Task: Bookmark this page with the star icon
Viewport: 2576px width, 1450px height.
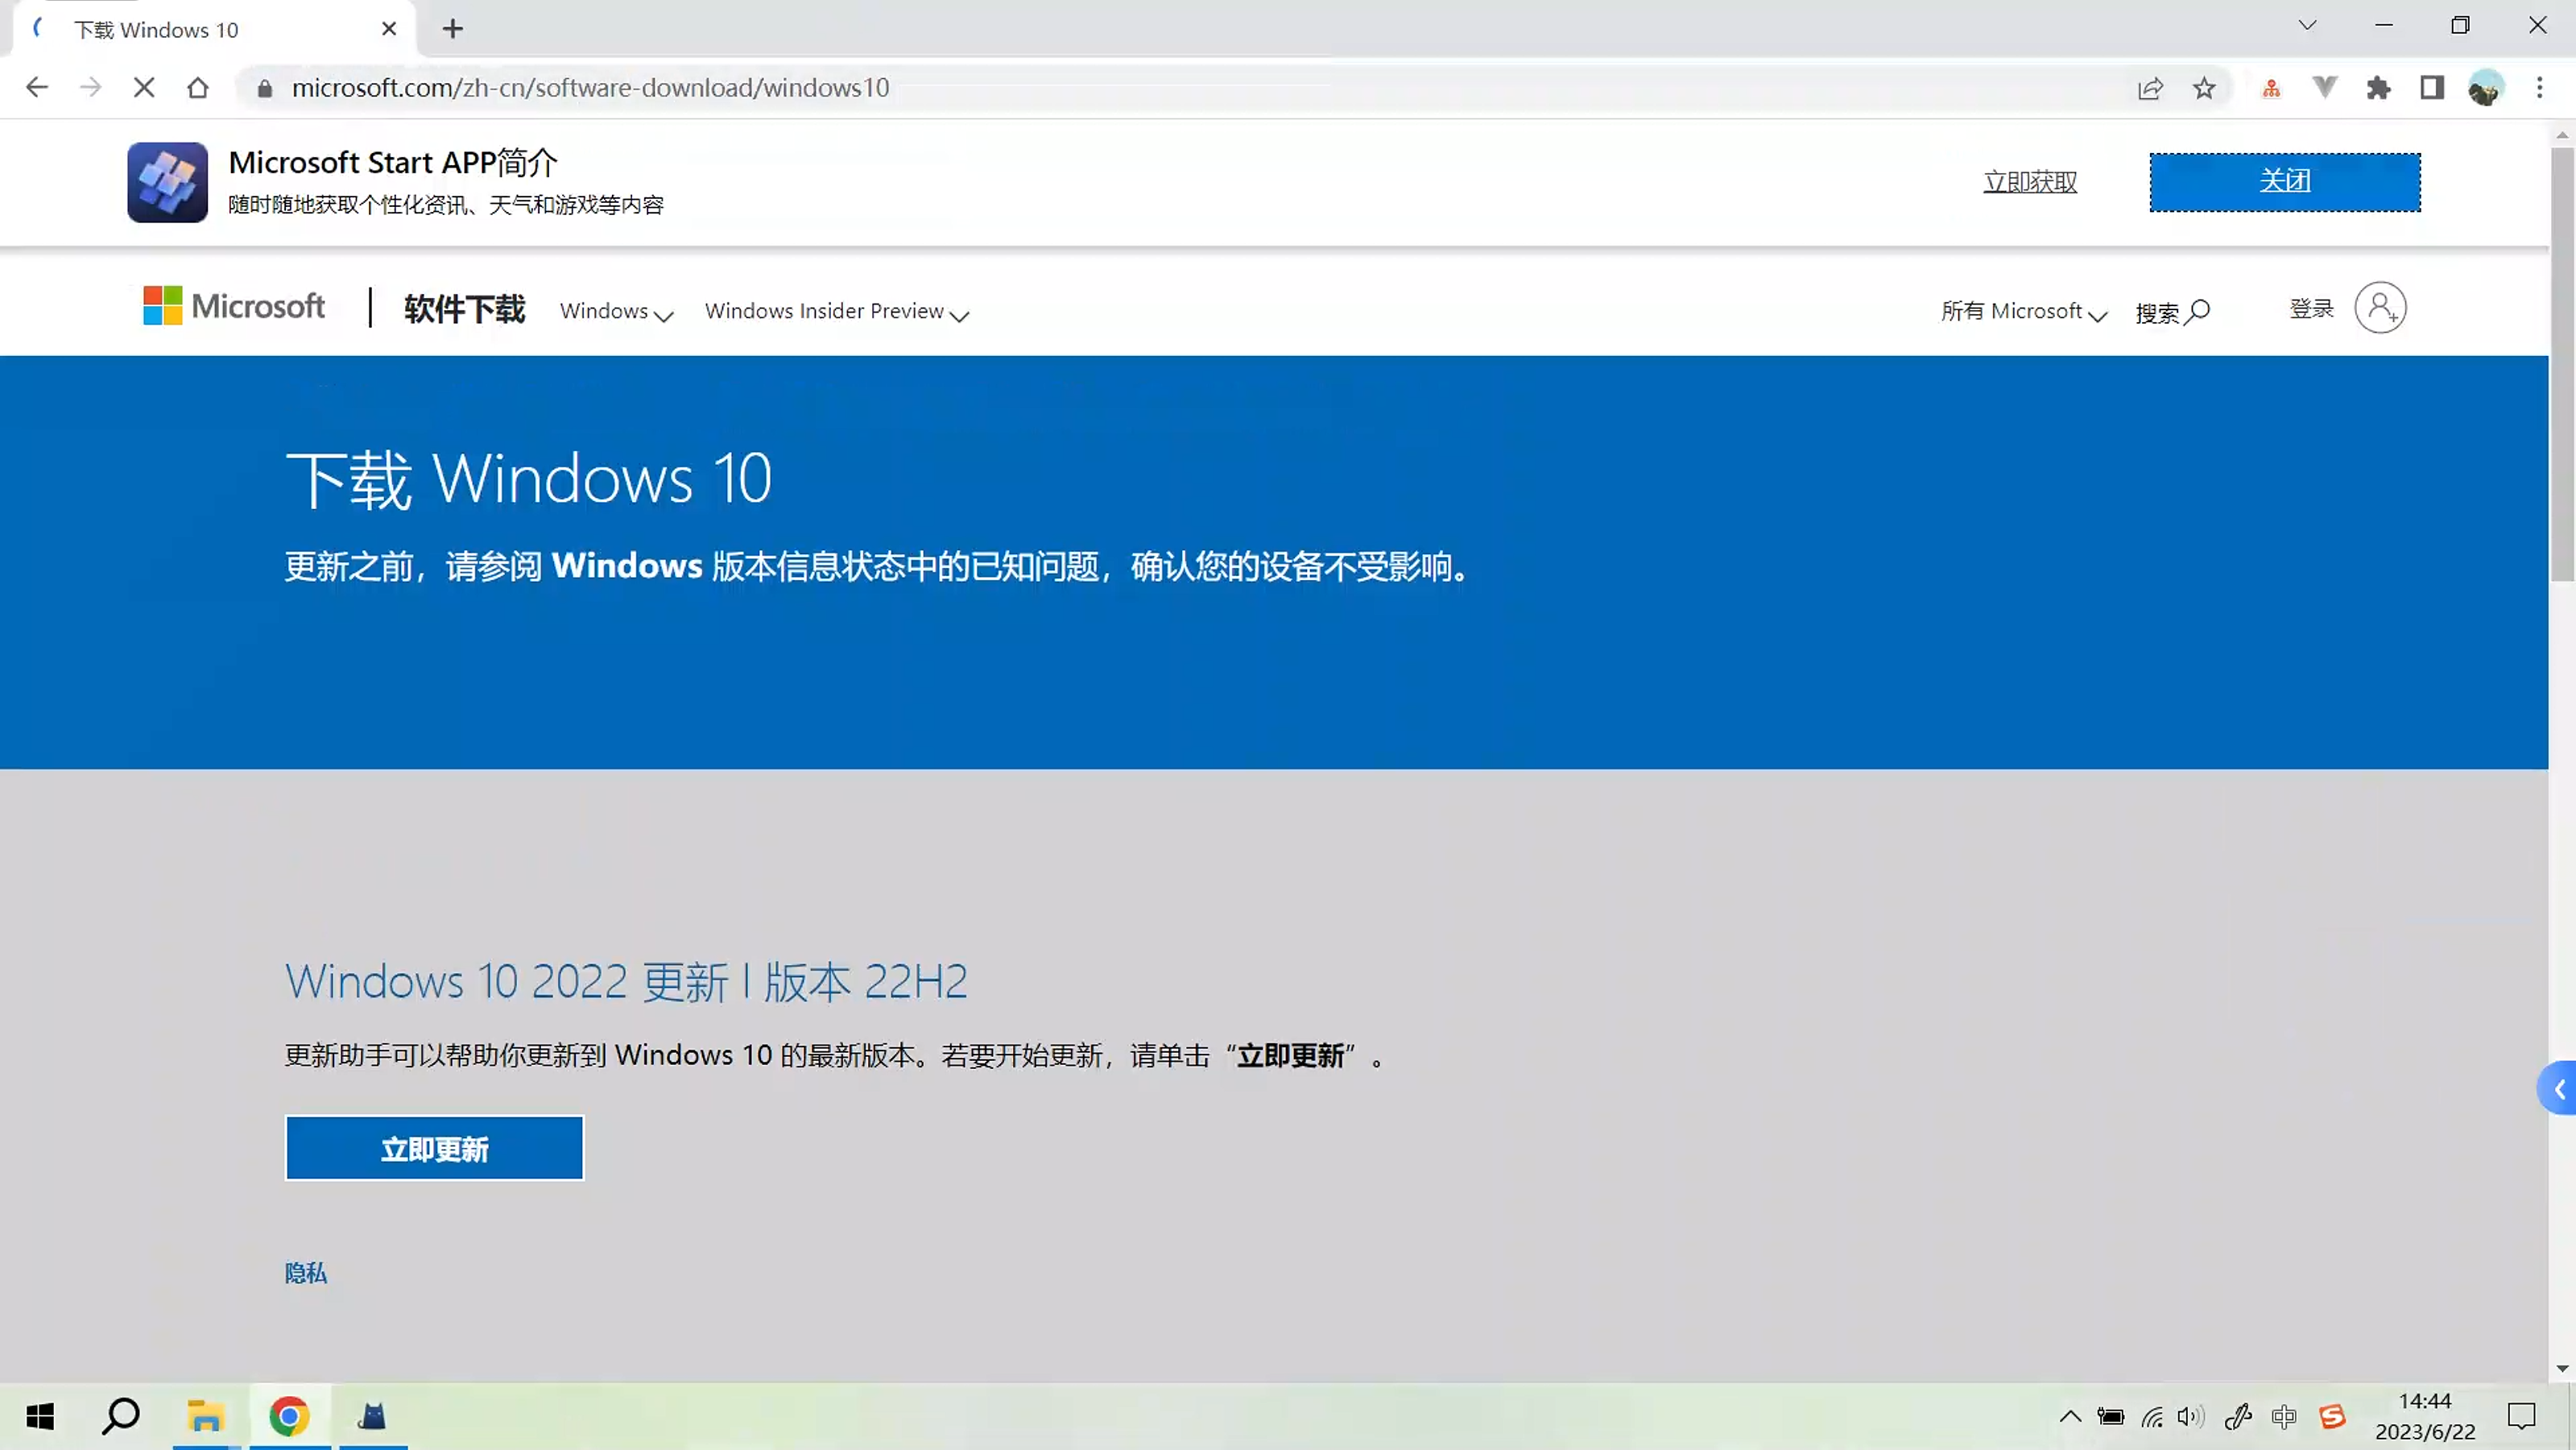Action: tap(2204, 88)
